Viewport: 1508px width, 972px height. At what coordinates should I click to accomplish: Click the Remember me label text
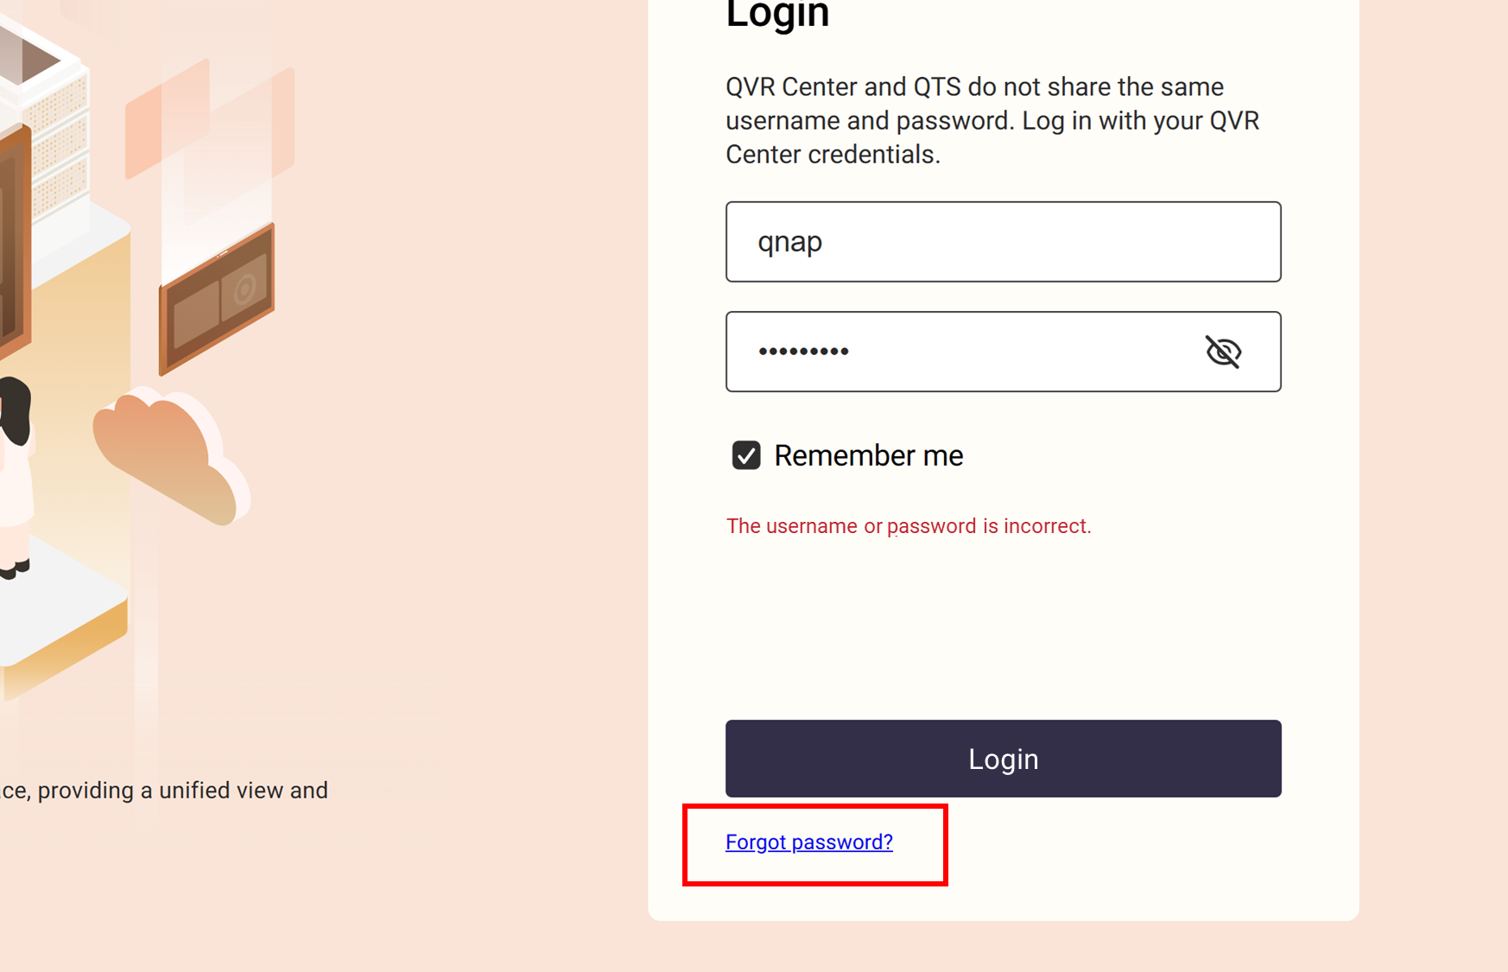click(x=868, y=455)
